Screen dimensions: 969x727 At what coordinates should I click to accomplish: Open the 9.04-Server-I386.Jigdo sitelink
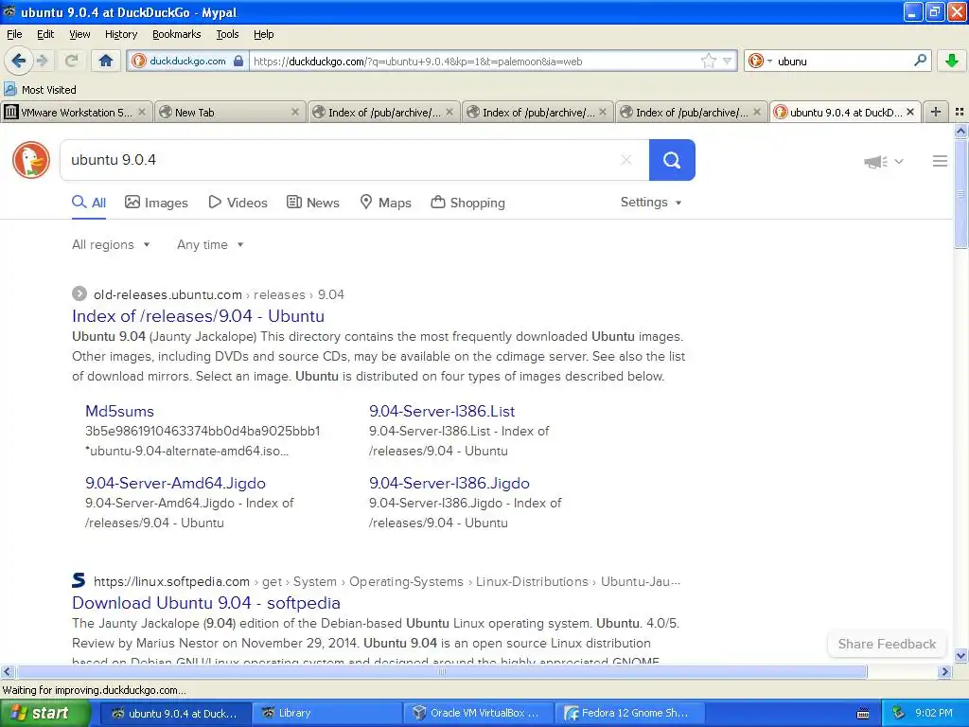tap(449, 483)
